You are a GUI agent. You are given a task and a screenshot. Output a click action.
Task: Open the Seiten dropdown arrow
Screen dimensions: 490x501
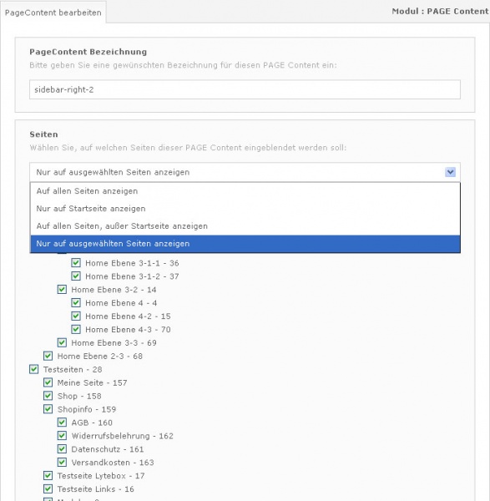pos(450,172)
